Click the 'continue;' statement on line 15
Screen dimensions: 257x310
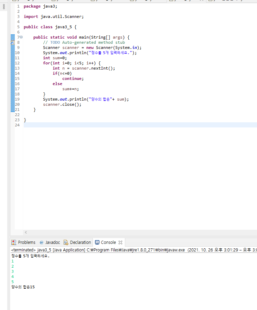73,79
